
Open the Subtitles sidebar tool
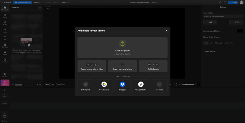pos(5,46)
